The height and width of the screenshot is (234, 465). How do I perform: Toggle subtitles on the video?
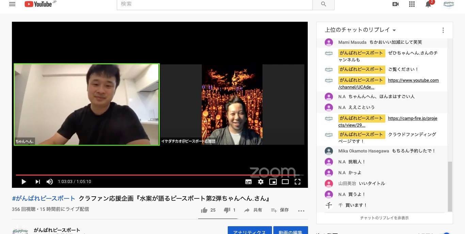tap(248, 182)
